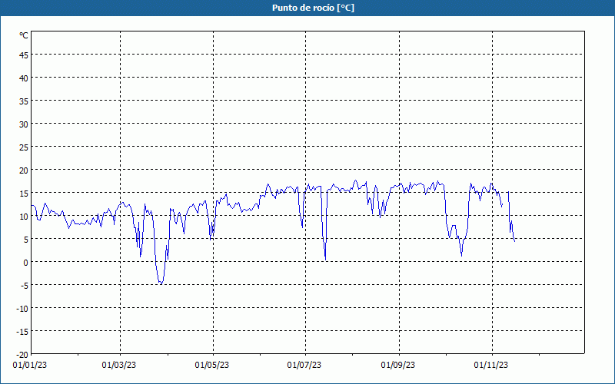Image resolution: width=615 pixels, height=384 pixels.
Task: Click the 0 y-axis label
Action: point(26,263)
